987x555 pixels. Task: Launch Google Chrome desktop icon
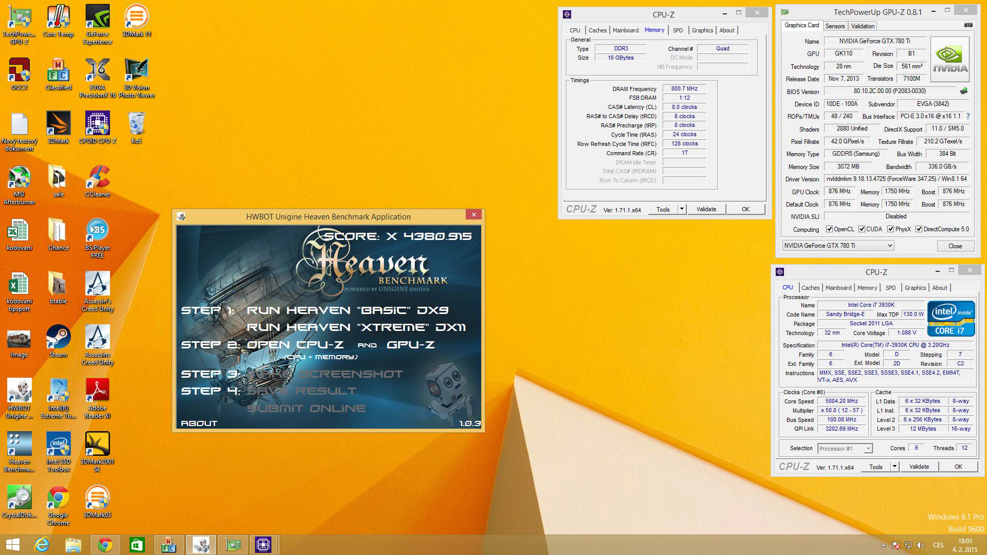click(x=58, y=505)
